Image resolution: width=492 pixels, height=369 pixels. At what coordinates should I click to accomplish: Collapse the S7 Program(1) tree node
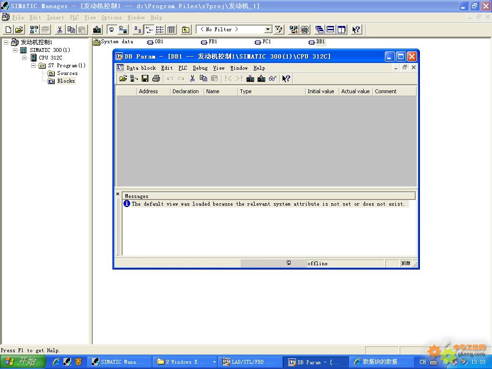coord(34,65)
